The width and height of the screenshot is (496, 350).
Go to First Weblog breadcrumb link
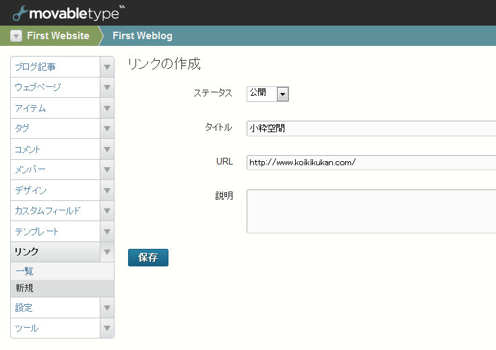pyautogui.click(x=142, y=36)
